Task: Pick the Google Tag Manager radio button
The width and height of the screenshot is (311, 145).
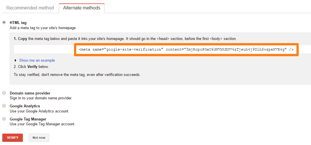Action: (4, 119)
